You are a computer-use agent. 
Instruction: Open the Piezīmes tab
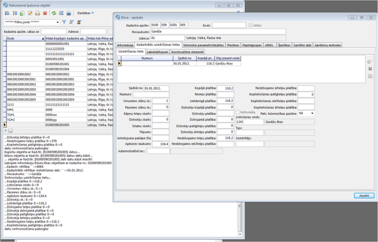click(233, 45)
